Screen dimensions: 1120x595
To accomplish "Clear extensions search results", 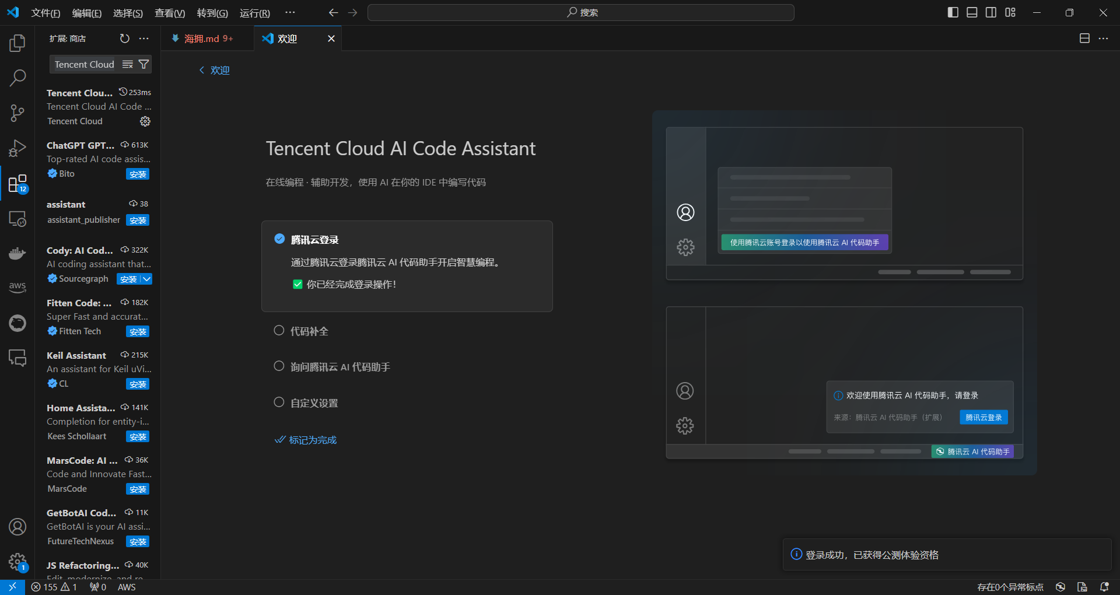I will [x=128, y=64].
